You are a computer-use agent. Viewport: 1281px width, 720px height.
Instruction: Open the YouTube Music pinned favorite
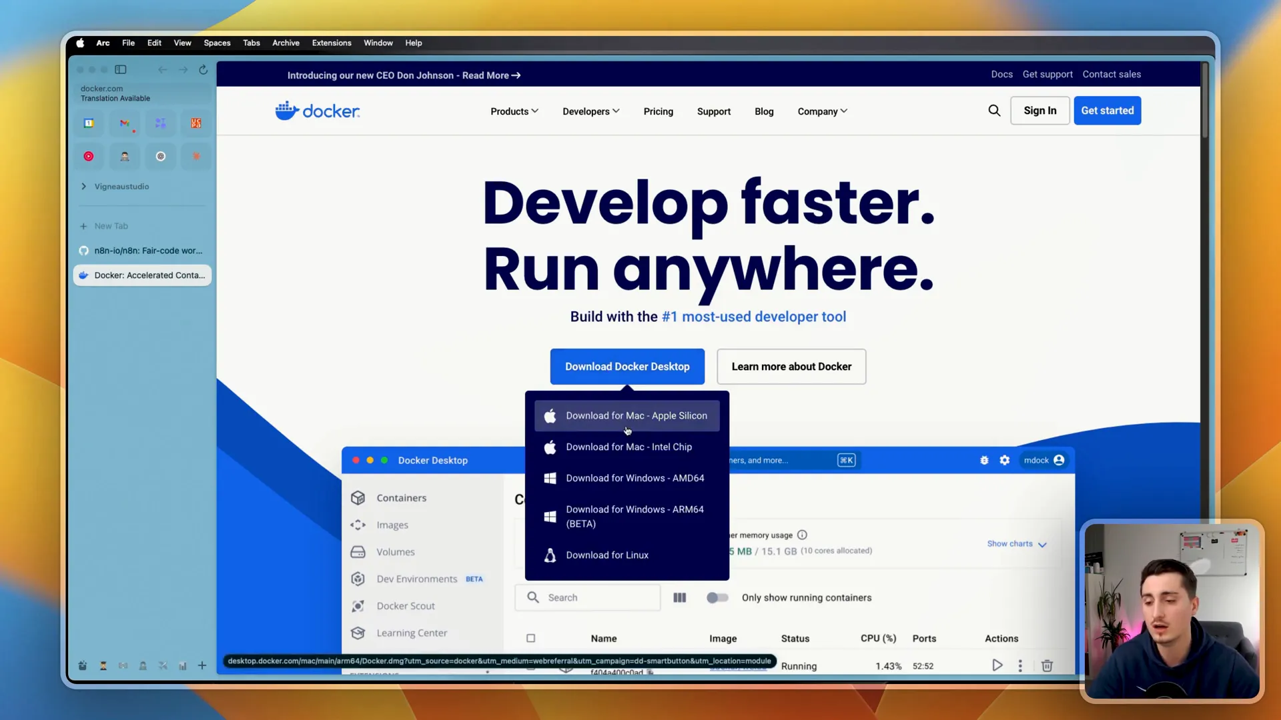tap(89, 157)
